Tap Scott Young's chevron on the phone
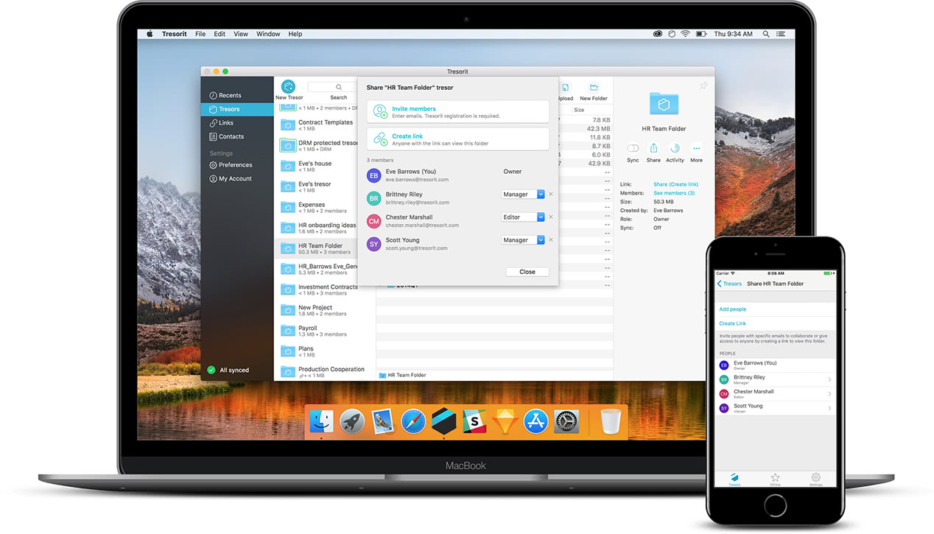This screenshot has width=934, height=534. (x=829, y=408)
